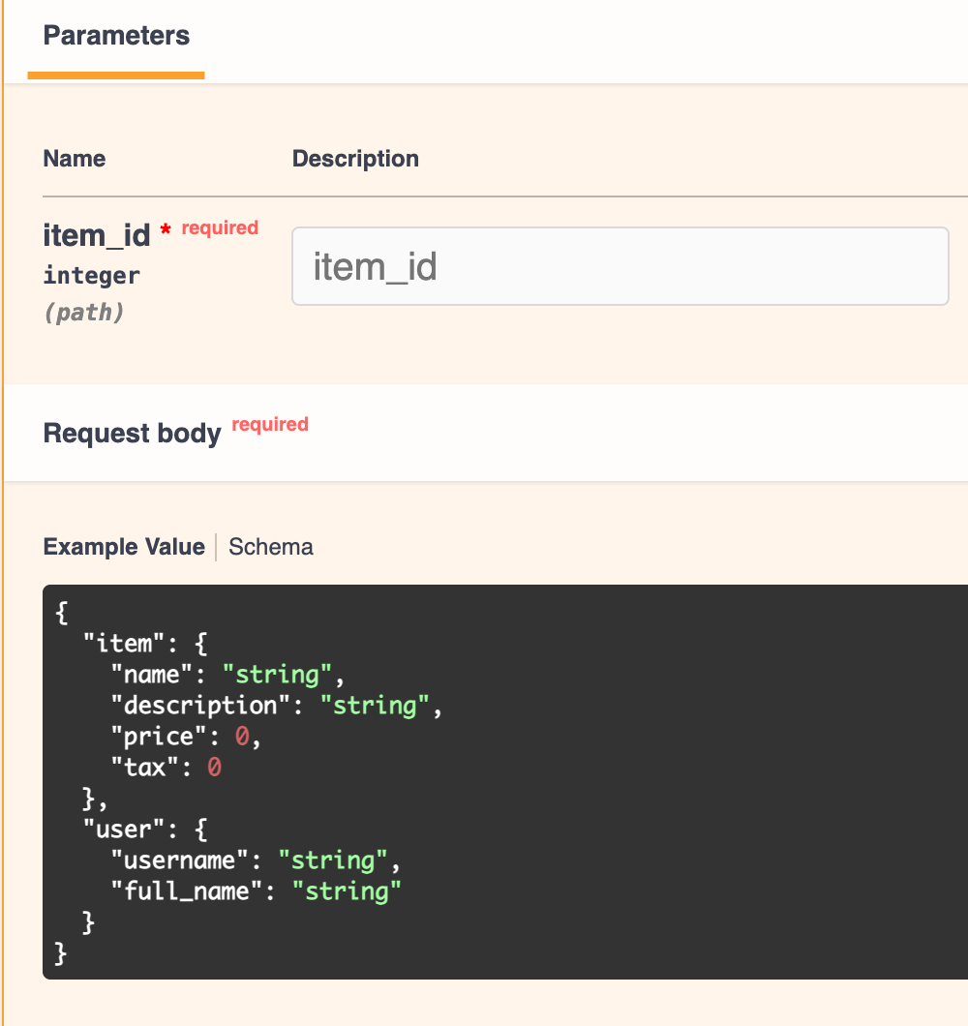Click required label next to Request body
Viewport: 968px width, 1026px height.
(270, 424)
